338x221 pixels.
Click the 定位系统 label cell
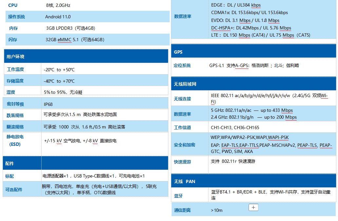(182, 65)
